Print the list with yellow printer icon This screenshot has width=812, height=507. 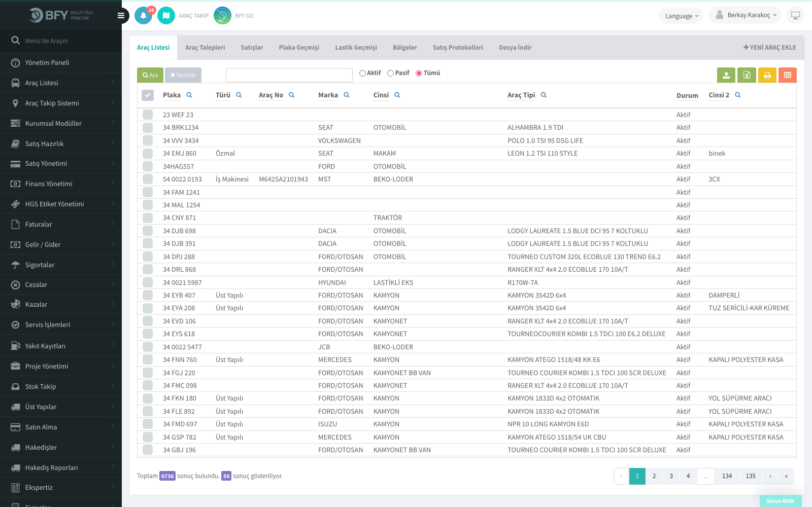pyautogui.click(x=767, y=75)
